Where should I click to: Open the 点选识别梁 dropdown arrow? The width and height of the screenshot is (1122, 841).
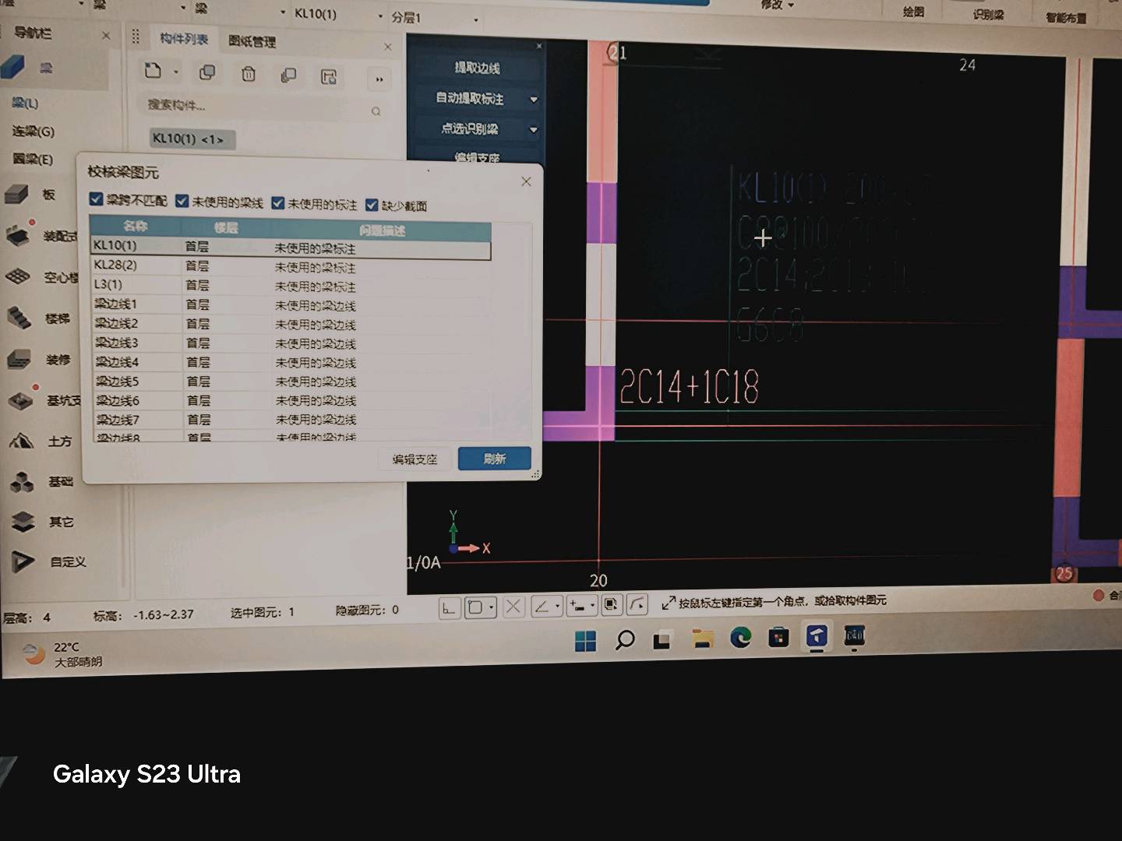point(534,130)
